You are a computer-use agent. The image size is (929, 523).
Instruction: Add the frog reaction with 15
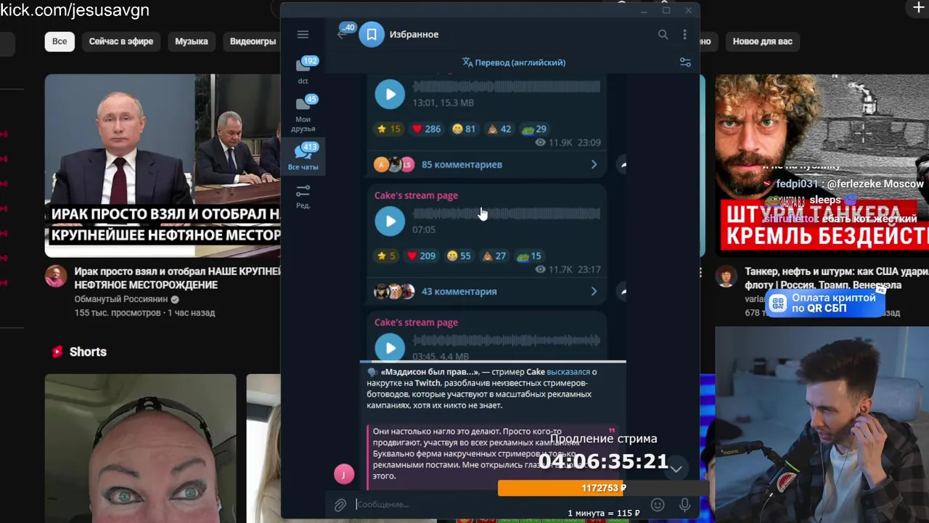tap(529, 256)
